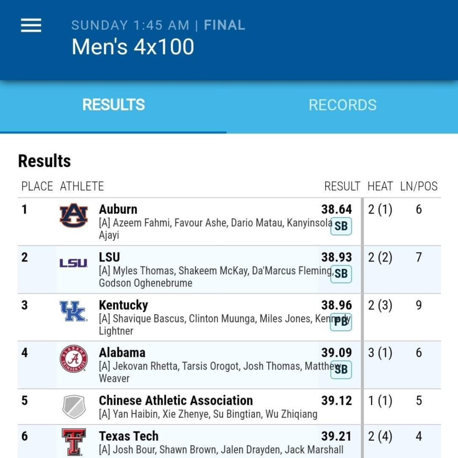Viewport: 458px width, 458px height.
Task: Open the Auburn team name link
Action: [118, 209]
